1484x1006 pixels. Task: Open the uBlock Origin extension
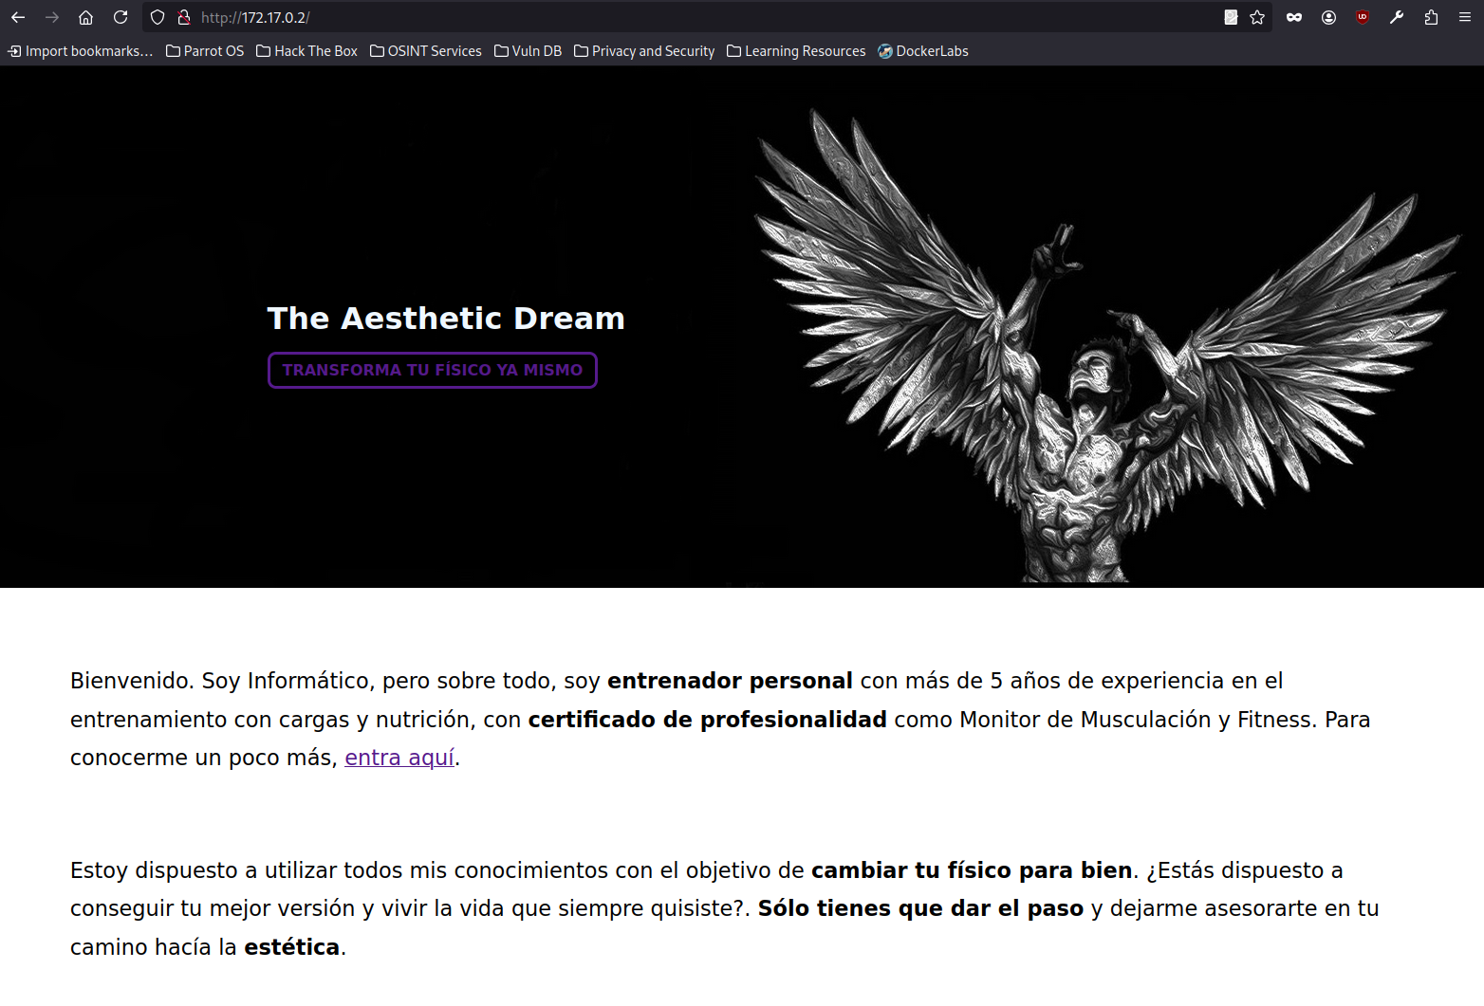pos(1363,17)
